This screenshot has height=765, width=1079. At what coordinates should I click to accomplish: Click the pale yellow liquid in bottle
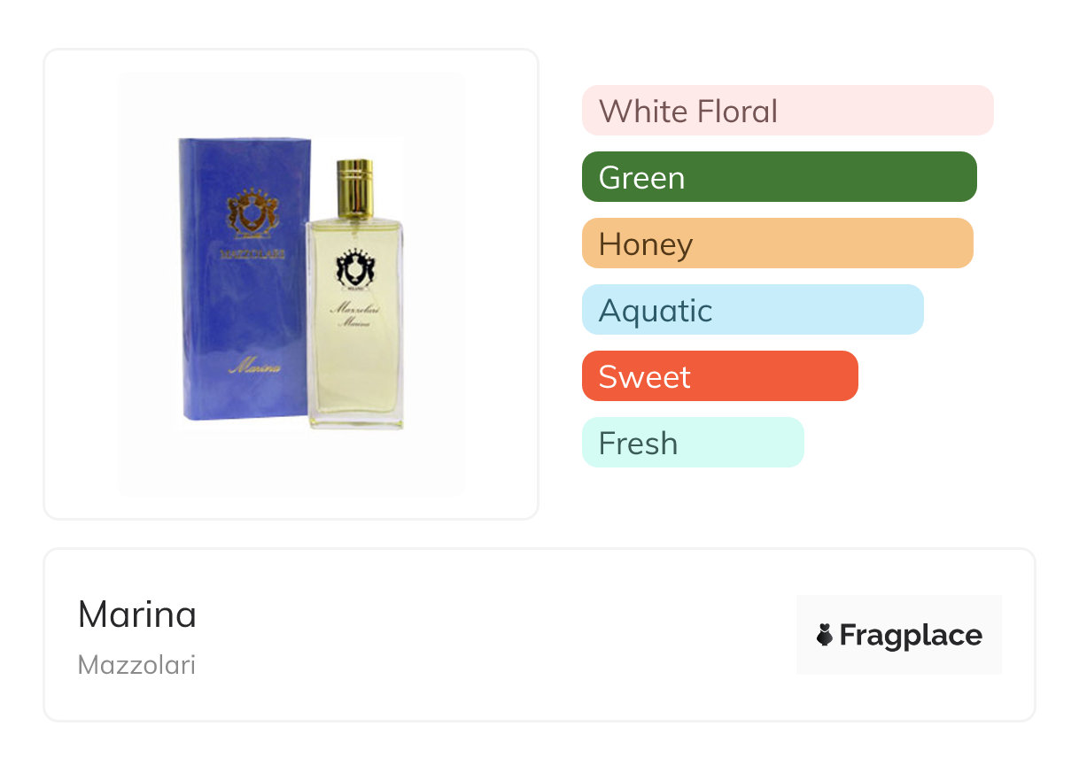(x=353, y=372)
